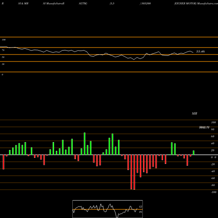
Task: Click the "(5,5" parameter text in header
Action: pyautogui.click(x=112, y=3)
